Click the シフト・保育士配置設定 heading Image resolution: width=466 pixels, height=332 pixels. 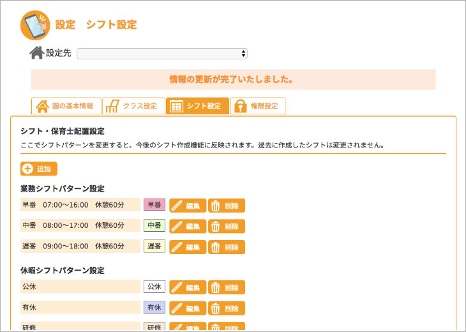[63, 131]
